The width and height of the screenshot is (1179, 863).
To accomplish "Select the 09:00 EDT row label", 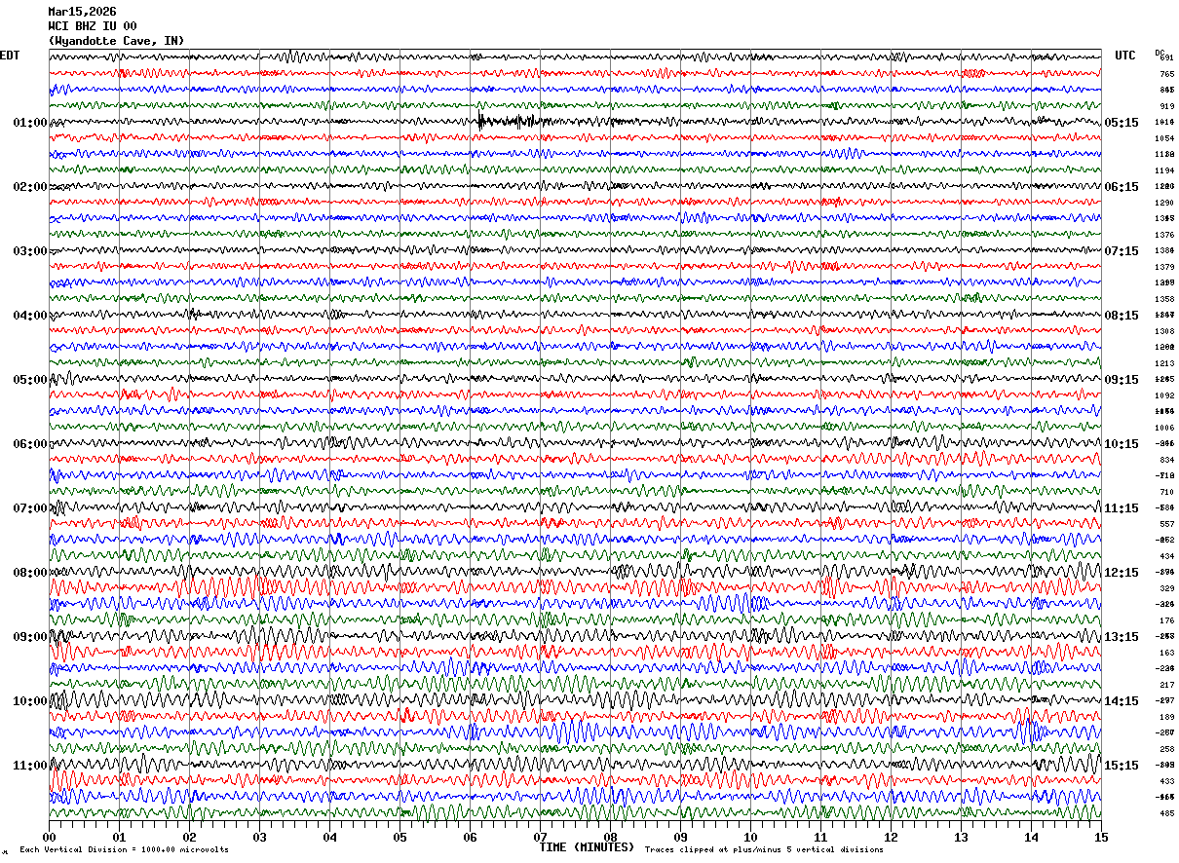I will click(x=30, y=637).
